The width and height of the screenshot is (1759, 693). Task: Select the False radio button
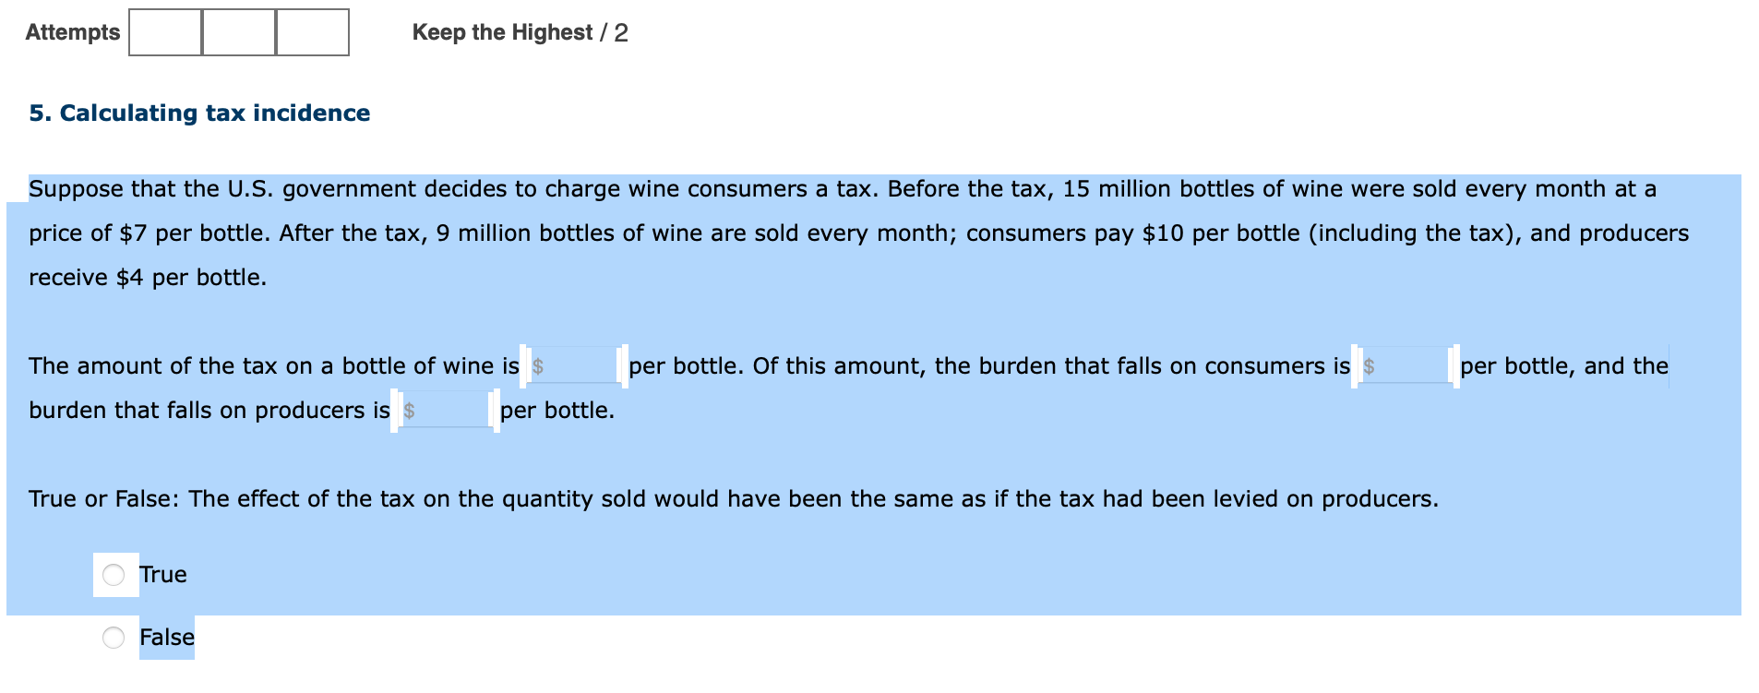click(x=114, y=637)
